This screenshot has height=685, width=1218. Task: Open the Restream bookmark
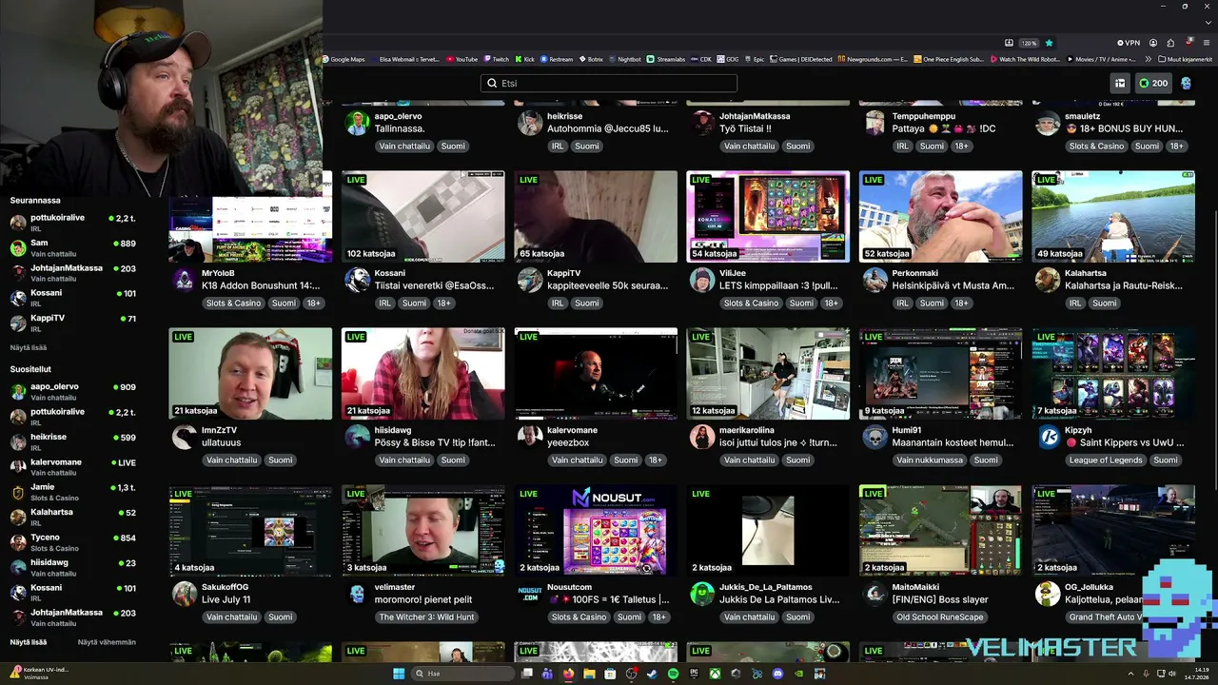point(557,59)
